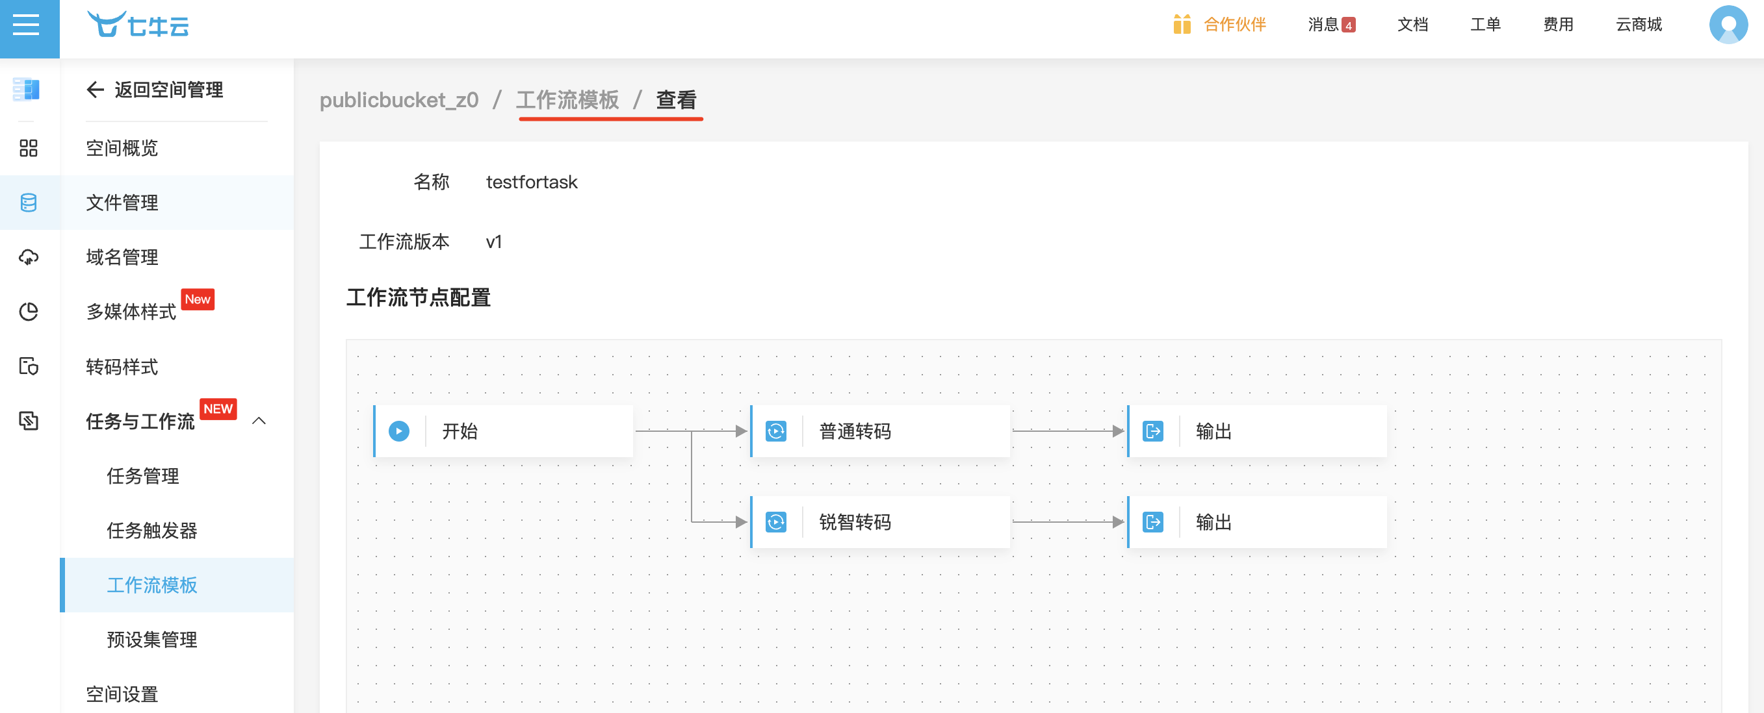
Task: Click the object storage icon in the left rail
Action: click(x=27, y=90)
